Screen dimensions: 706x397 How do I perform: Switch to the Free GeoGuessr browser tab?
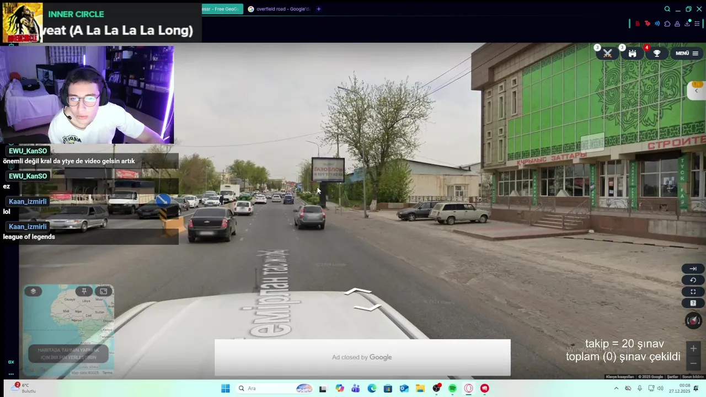click(222, 9)
